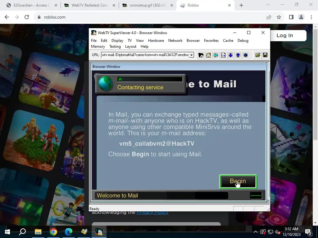Viewport: 318px width, 238px height.
Task: Open Chrome tab search chevron
Action: 268,4
